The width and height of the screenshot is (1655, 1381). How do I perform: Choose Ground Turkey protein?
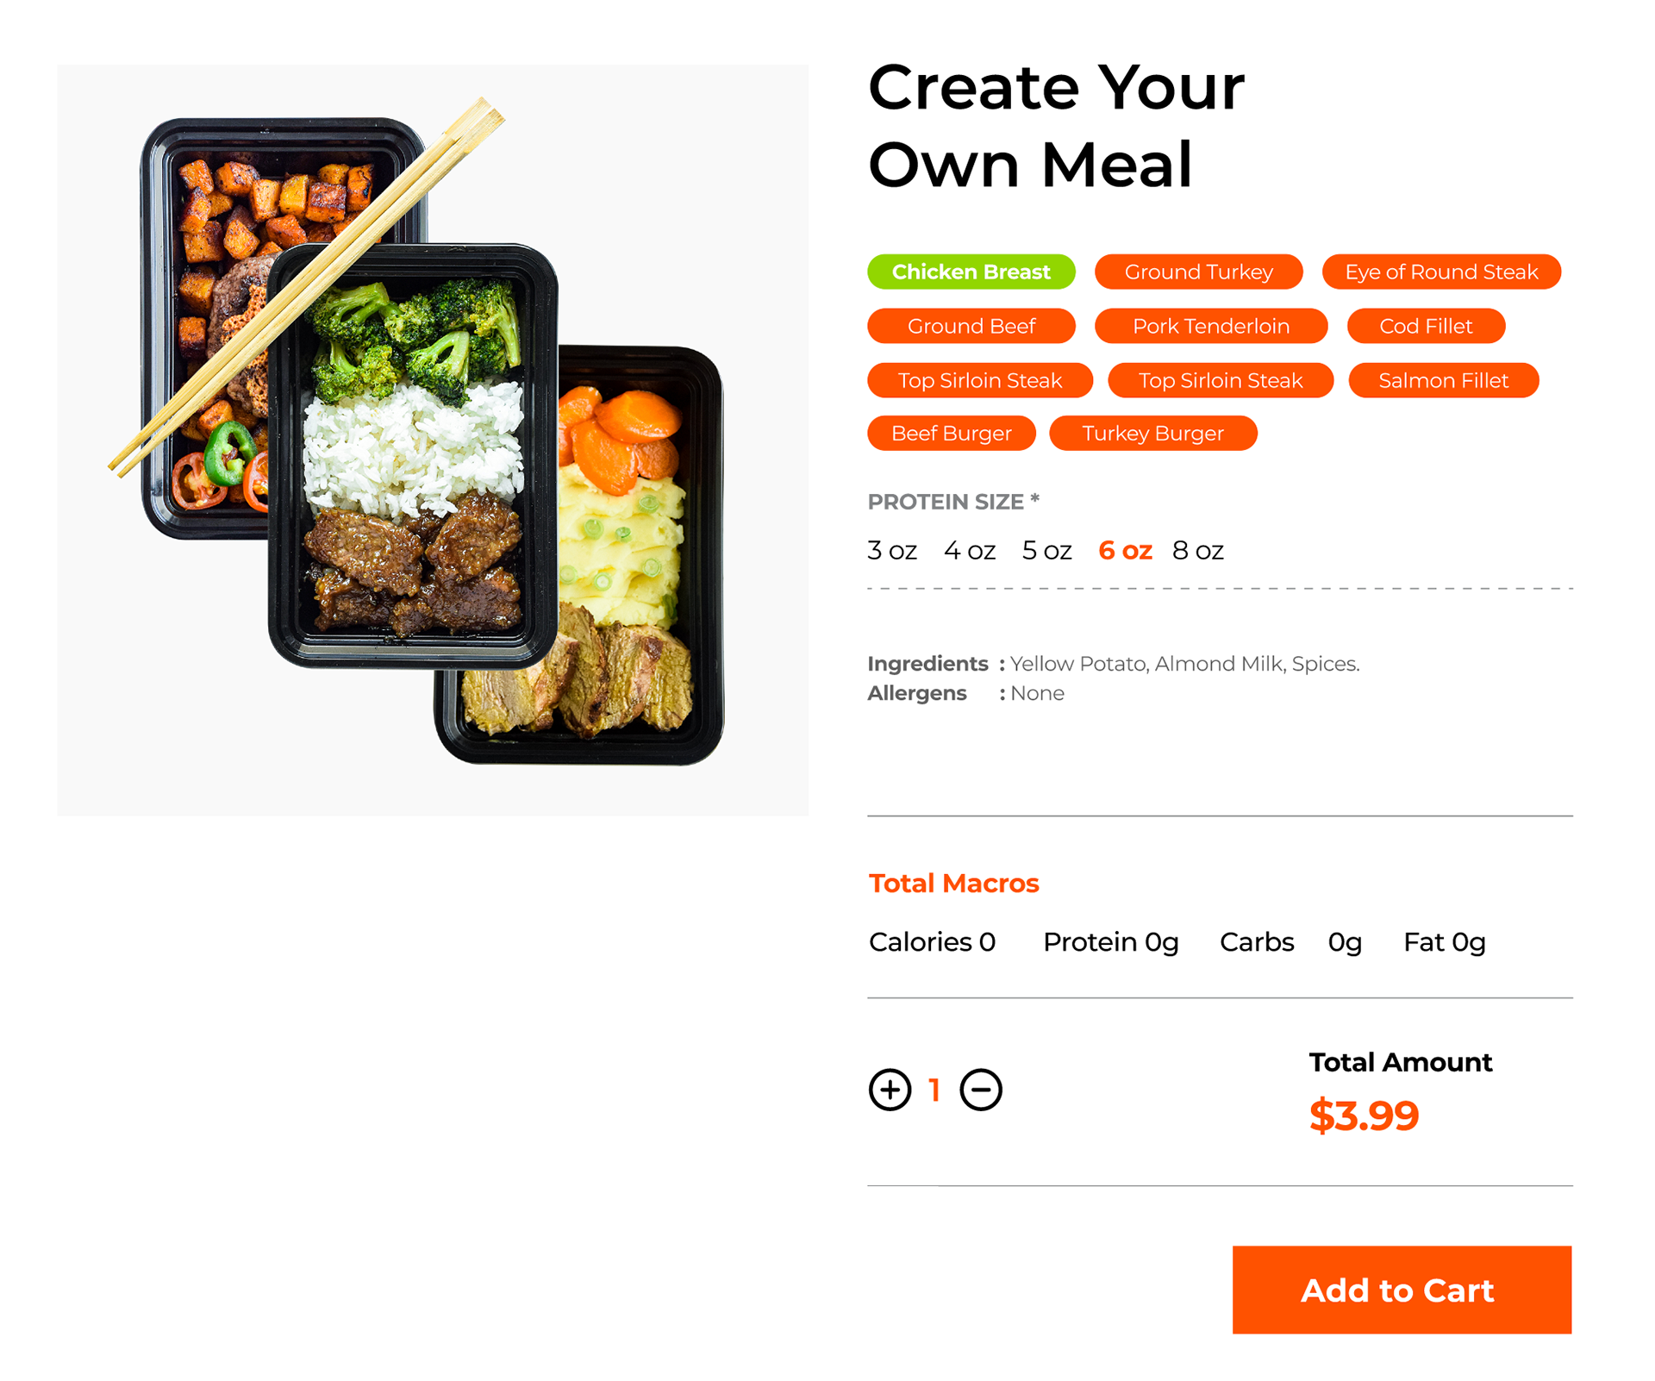click(1199, 272)
